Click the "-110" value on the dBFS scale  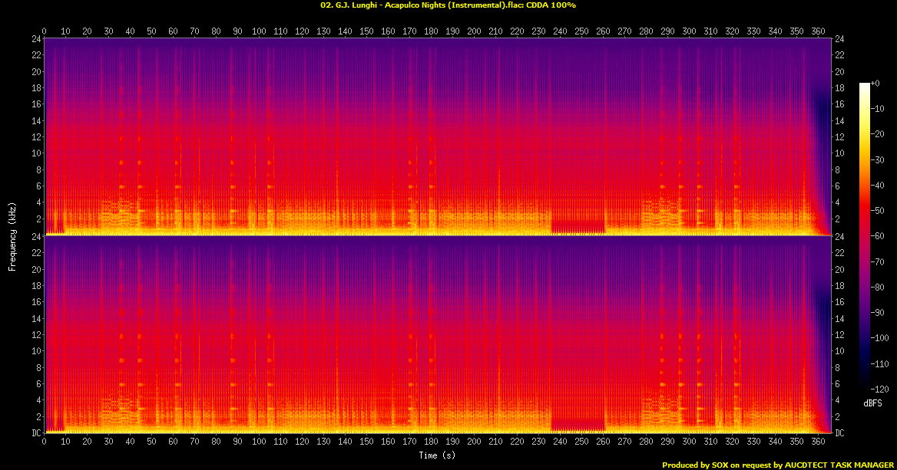[880, 363]
